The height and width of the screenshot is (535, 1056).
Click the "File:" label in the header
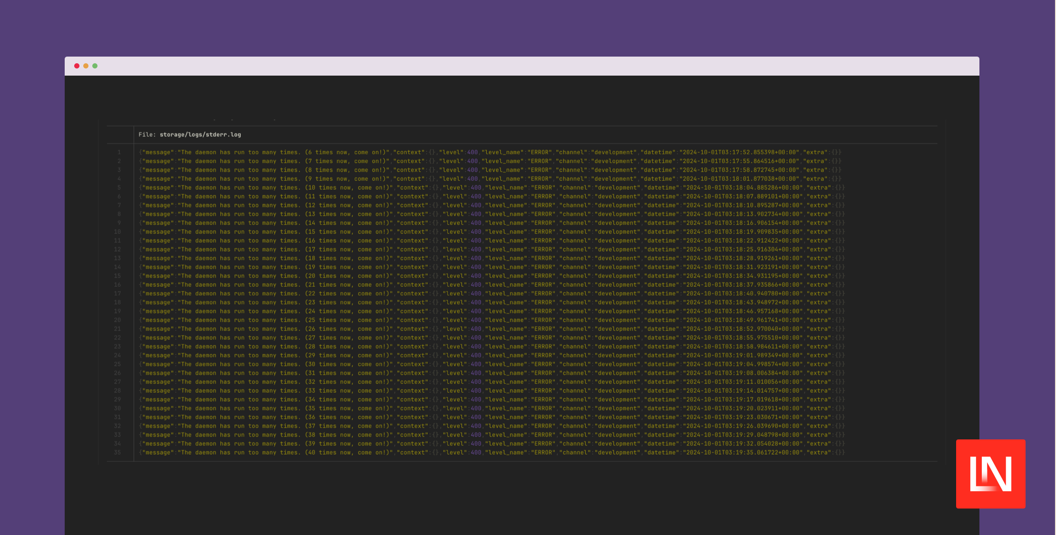(x=147, y=135)
